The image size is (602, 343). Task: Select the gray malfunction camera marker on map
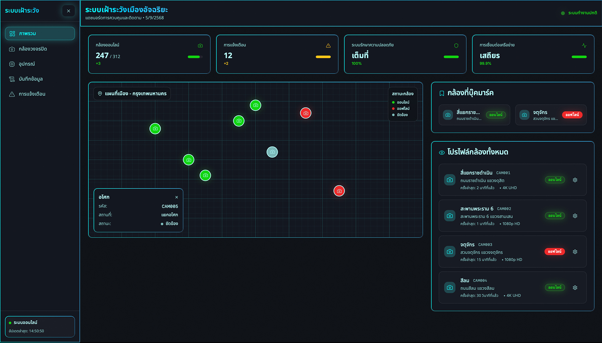[272, 152]
